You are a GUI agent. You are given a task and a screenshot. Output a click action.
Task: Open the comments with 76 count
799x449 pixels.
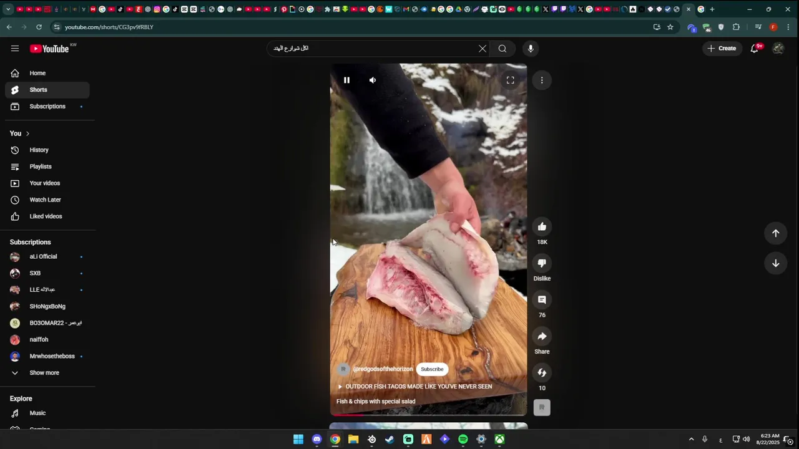542,300
